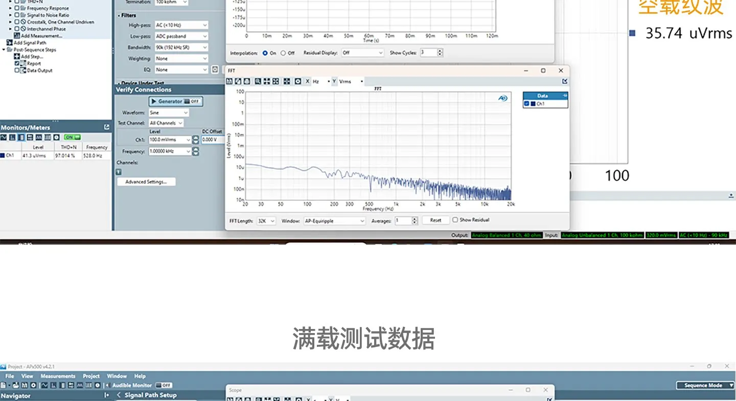The image size is (736, 401).
Task: Click the Generator ON/OFF button
Action: coord(176,101)
